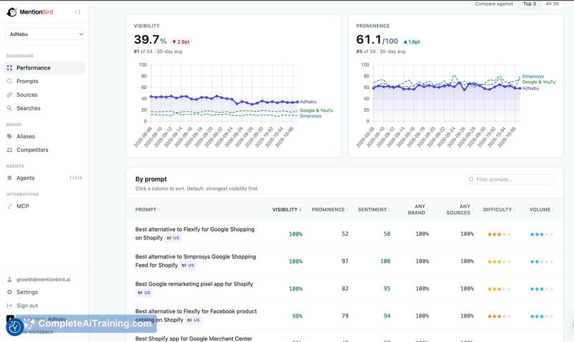Open the AdNabu workspace dropdown
This screenshot has height=342, width=574.
click(x=44, y=34)
